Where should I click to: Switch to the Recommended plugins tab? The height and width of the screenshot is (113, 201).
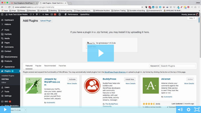click(50, 66)
